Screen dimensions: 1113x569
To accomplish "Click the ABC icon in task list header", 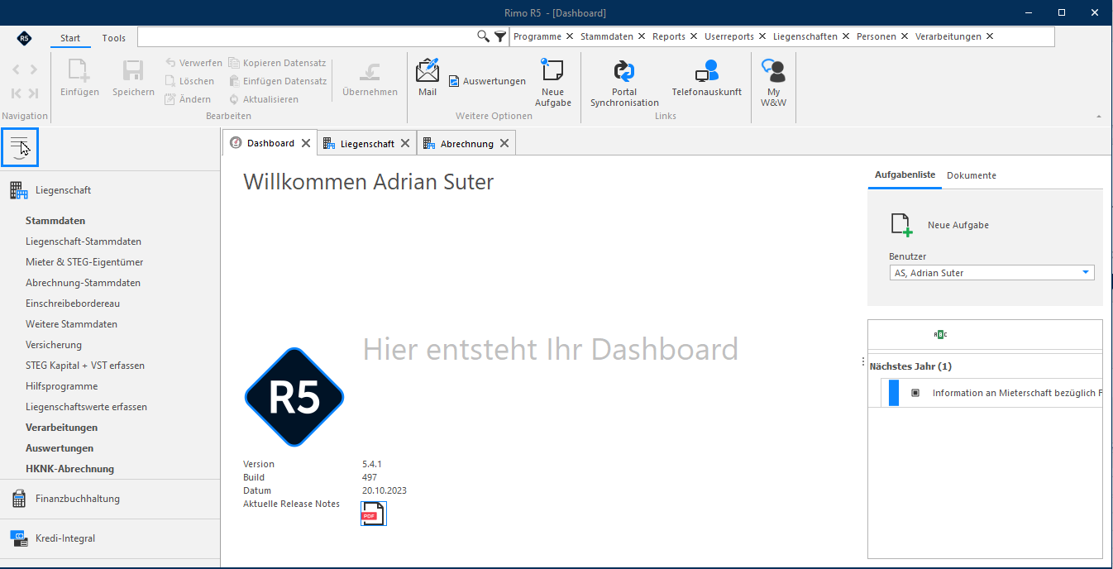I will [x=940, y=334].
